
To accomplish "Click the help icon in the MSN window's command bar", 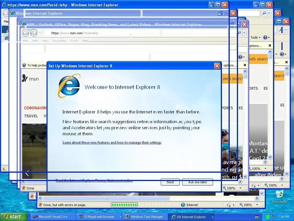I will [240, 57].
